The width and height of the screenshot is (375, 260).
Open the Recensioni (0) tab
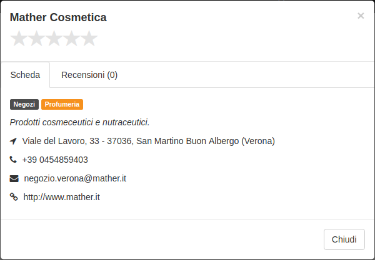[x=89, y=75]
